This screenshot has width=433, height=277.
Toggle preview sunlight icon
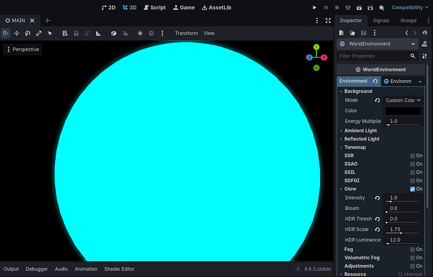tap(141, 33)
